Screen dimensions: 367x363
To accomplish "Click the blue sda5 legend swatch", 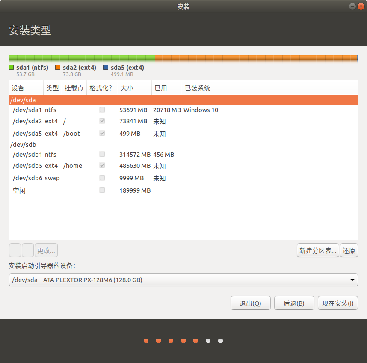I will 106,68.
